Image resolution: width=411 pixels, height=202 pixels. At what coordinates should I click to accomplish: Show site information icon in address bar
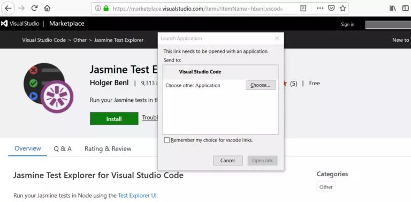click(x=98, y=8)
